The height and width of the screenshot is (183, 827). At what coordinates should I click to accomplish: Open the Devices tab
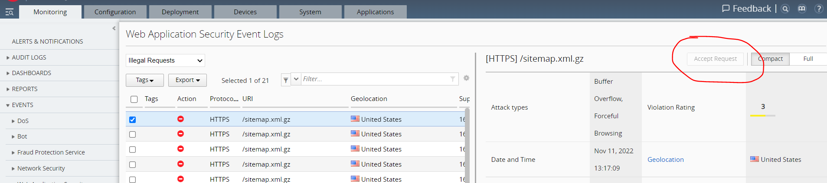[x=245, y=12]
